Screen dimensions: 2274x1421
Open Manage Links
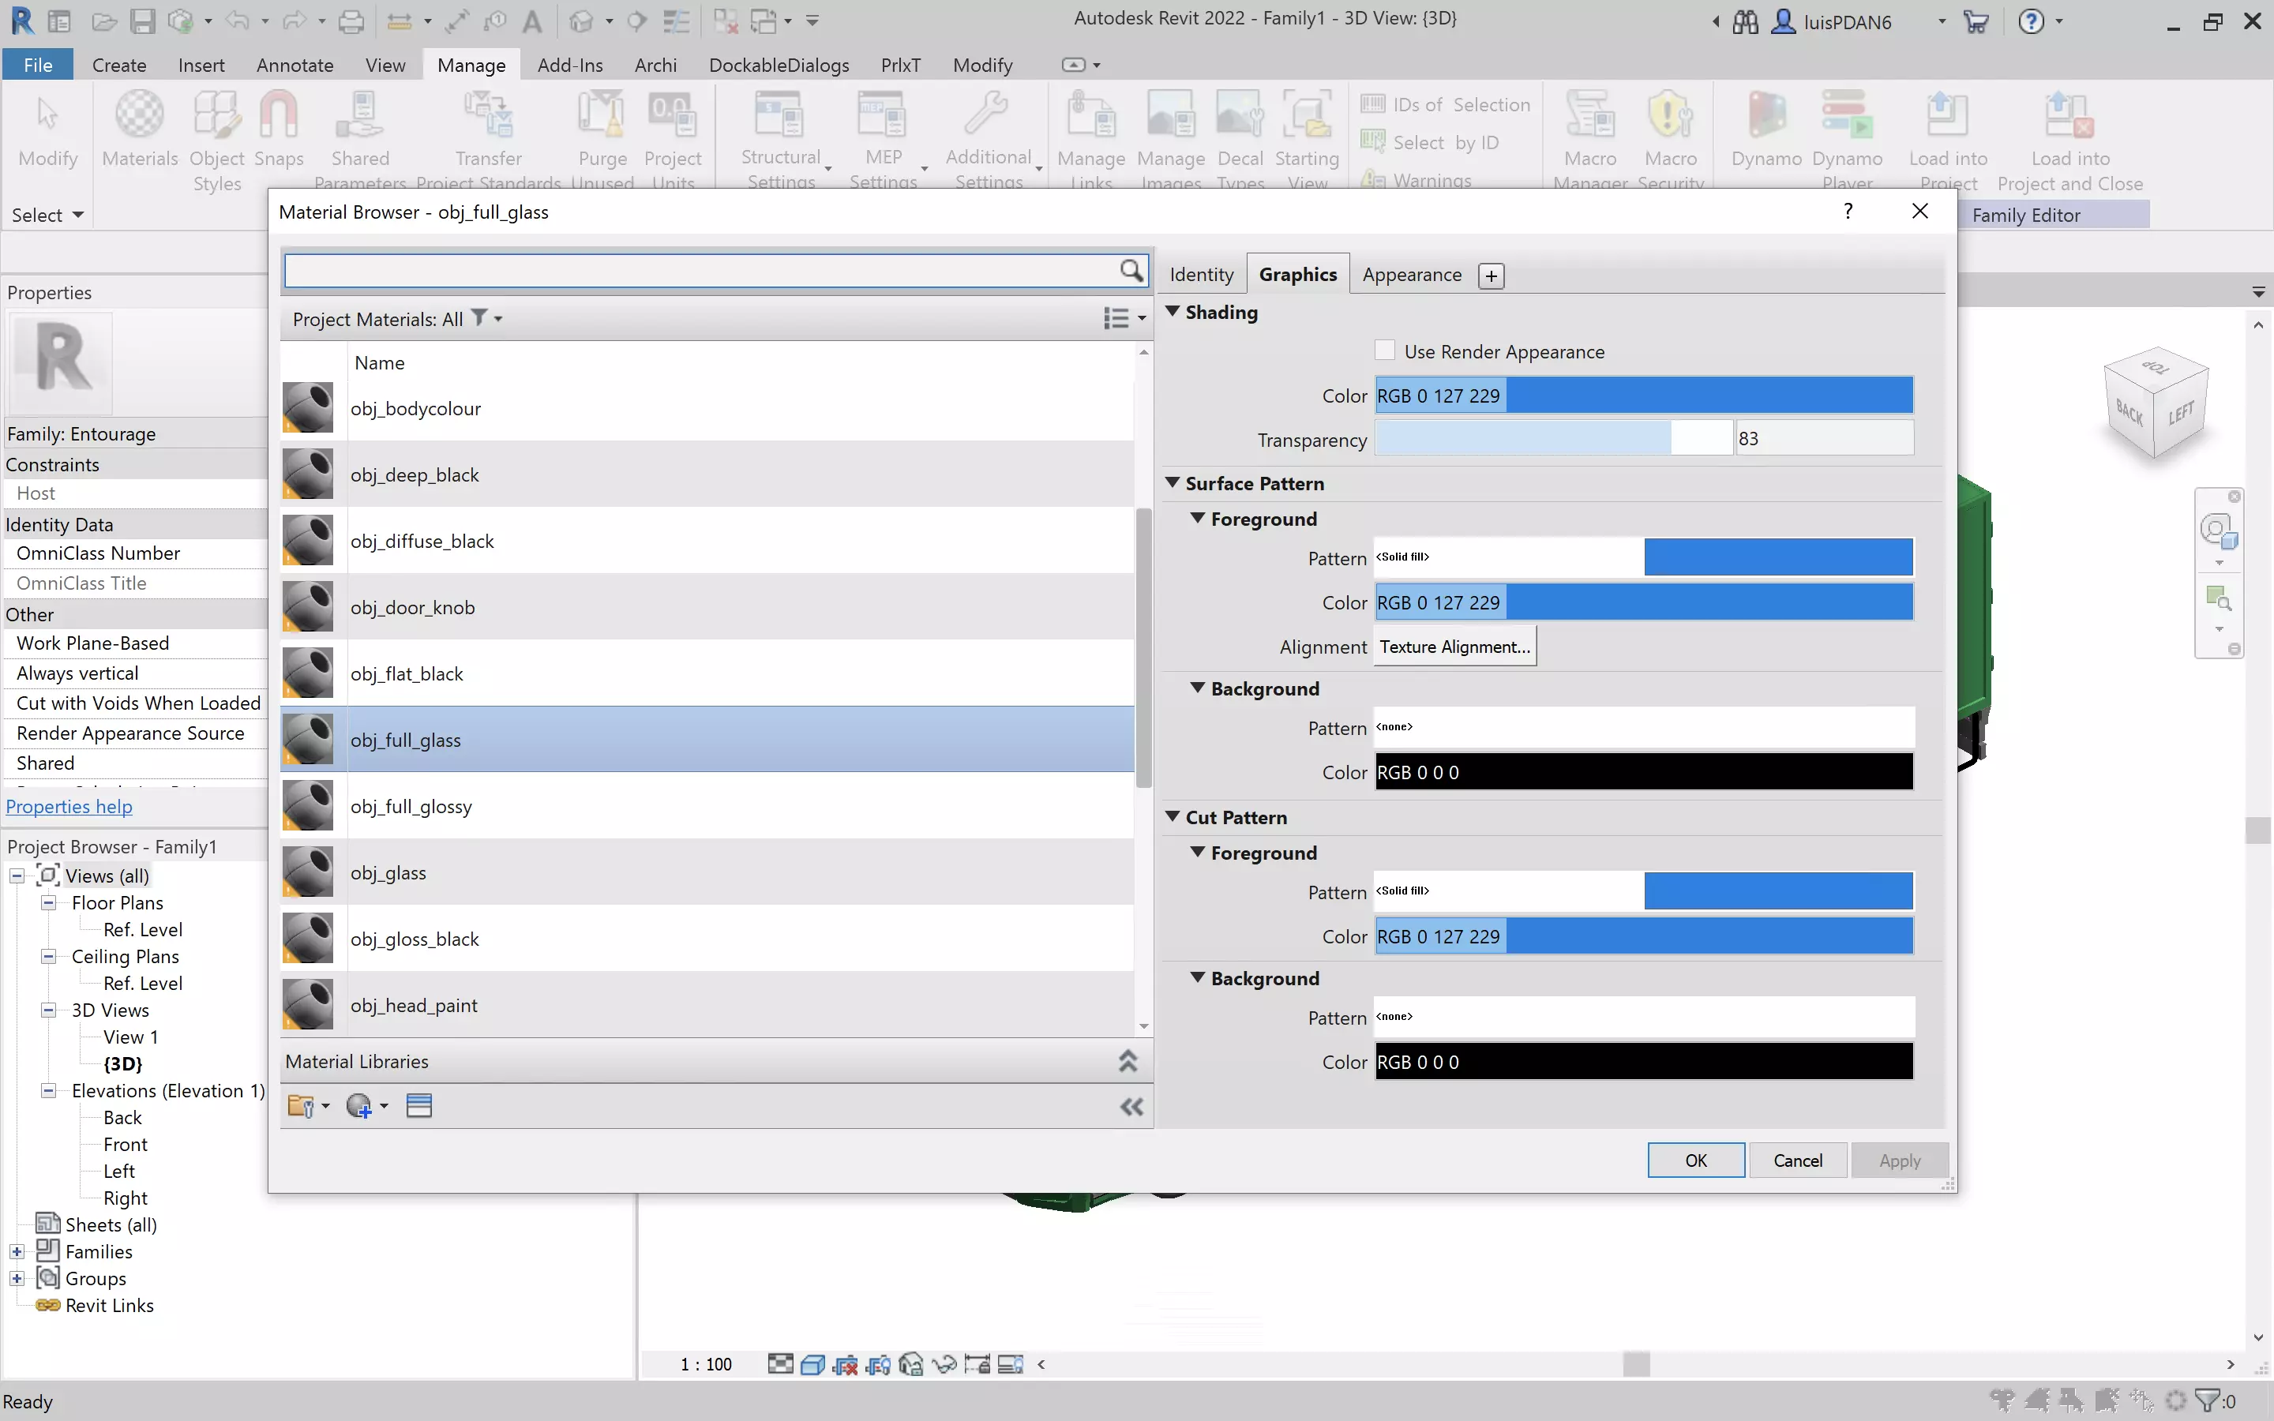coord(1090,132)
